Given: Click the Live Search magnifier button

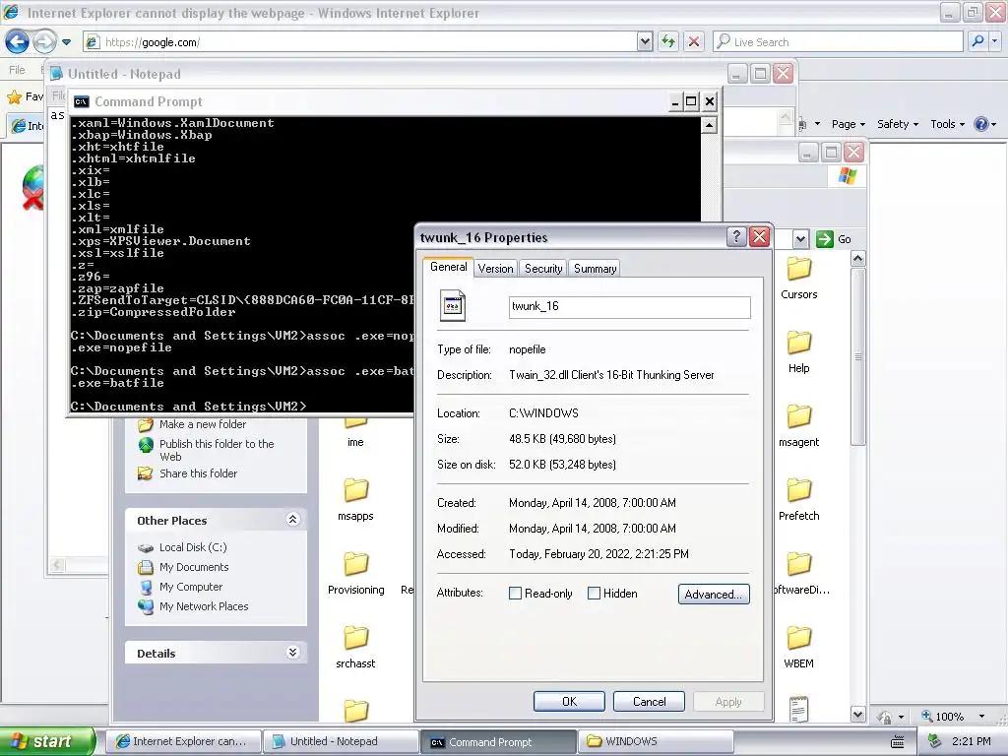Looking at the screenshot, I should click(977, 41).
